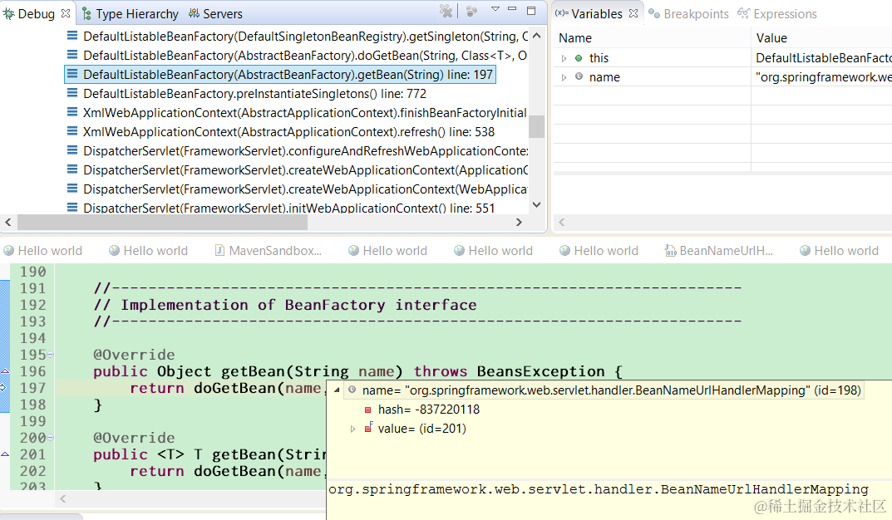Click the override marker at line 196
This screenshot has height=520, width=892.
tap(4, 371)
